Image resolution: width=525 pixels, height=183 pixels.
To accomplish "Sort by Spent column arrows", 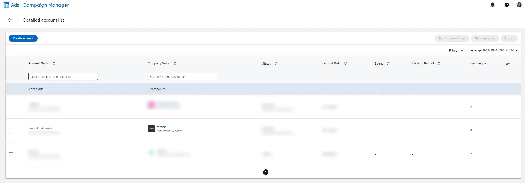I will click(x=388, y=63).
